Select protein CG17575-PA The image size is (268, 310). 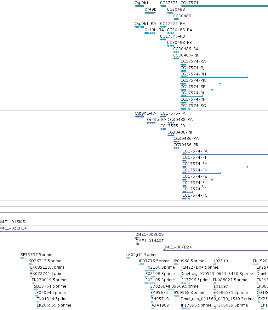[x=173, y=113]
